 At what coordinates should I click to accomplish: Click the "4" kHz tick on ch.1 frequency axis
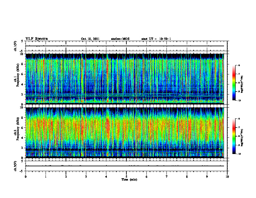(x=23, y=84)
